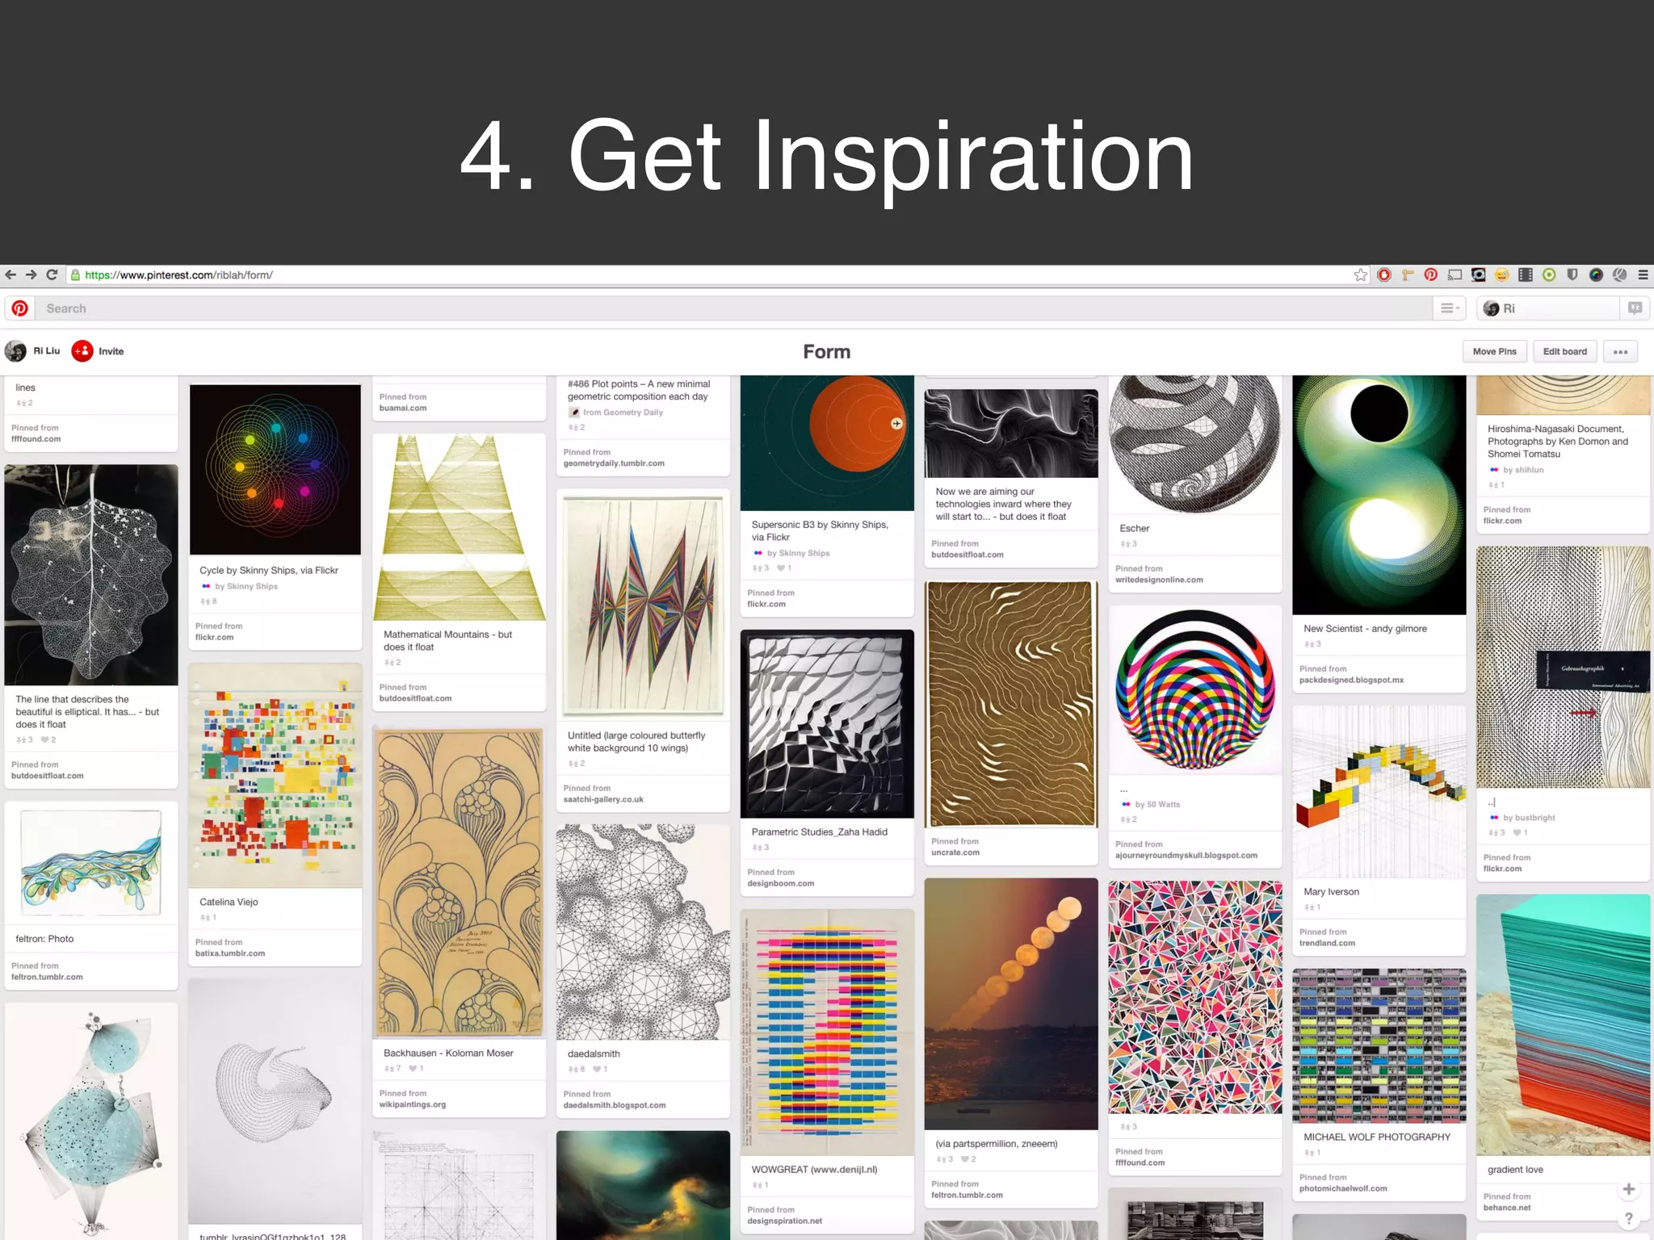Click the Pinterest logo home icon
Viewport: 1654px width, 1240px height.
[x=20, y=308]
